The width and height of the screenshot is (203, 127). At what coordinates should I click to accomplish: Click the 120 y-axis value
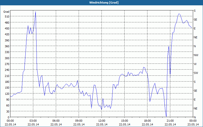tap(7, 94)
